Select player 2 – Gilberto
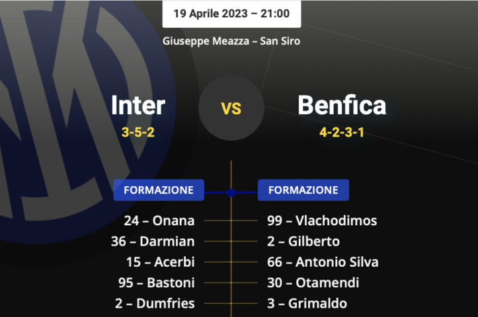 (303, 241)
